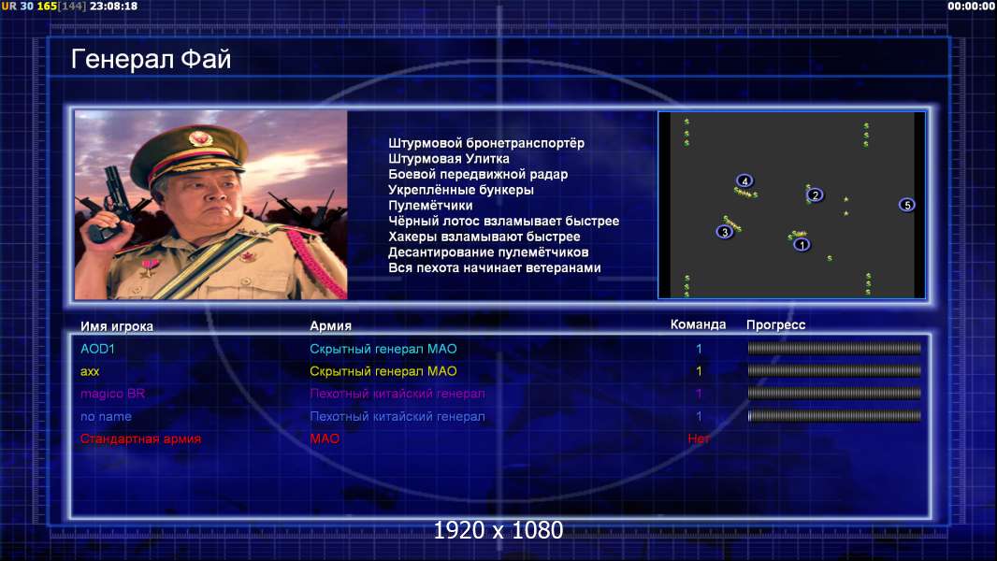997x561 pixels.
Task: Click 'Армия' column header
Action: coord(330,325)
